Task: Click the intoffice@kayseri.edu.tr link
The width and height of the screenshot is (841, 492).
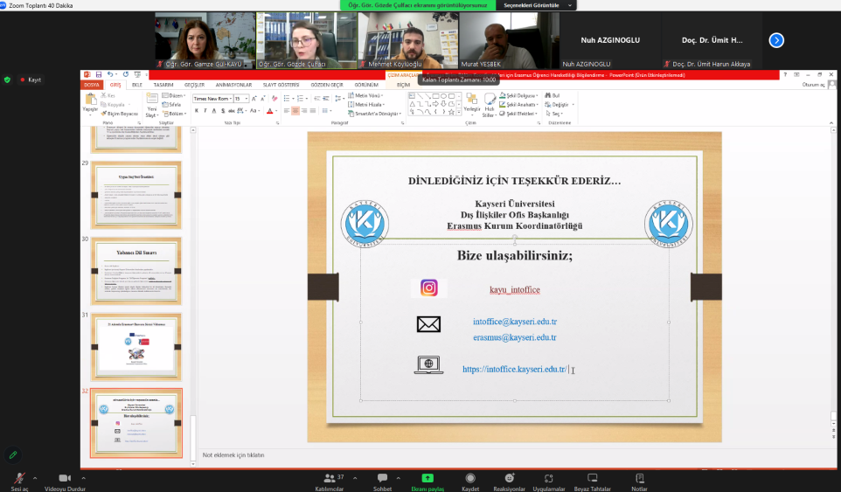Action: pyautogui.click(x=515, y=322)
